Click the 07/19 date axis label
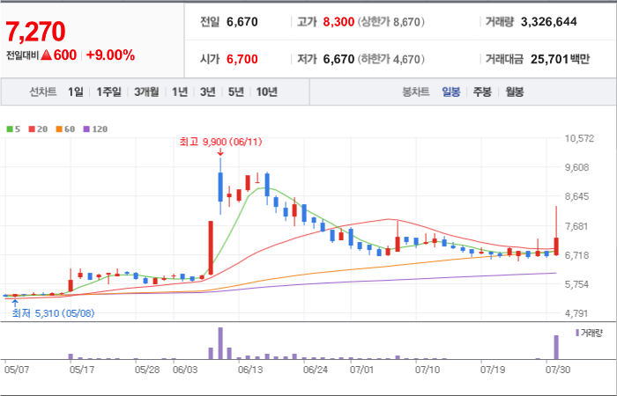 (x=493, y=370)
